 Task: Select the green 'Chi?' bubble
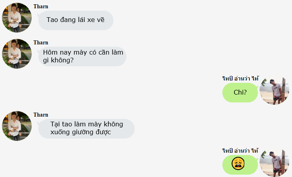pos(240,92)
